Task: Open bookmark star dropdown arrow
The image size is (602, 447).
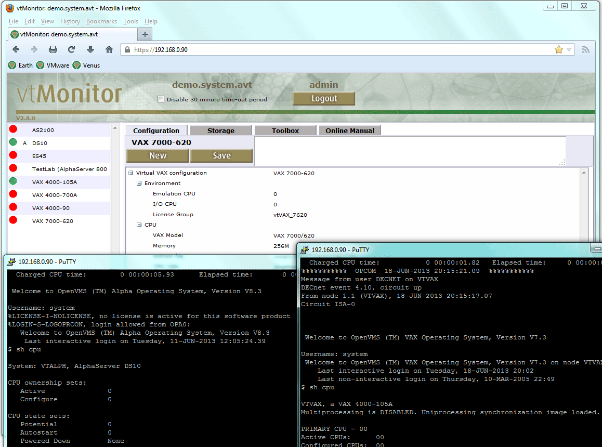Action: (569, 49)
